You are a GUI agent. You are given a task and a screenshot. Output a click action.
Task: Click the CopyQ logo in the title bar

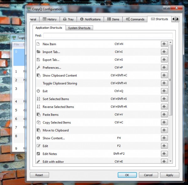[29, 9]
